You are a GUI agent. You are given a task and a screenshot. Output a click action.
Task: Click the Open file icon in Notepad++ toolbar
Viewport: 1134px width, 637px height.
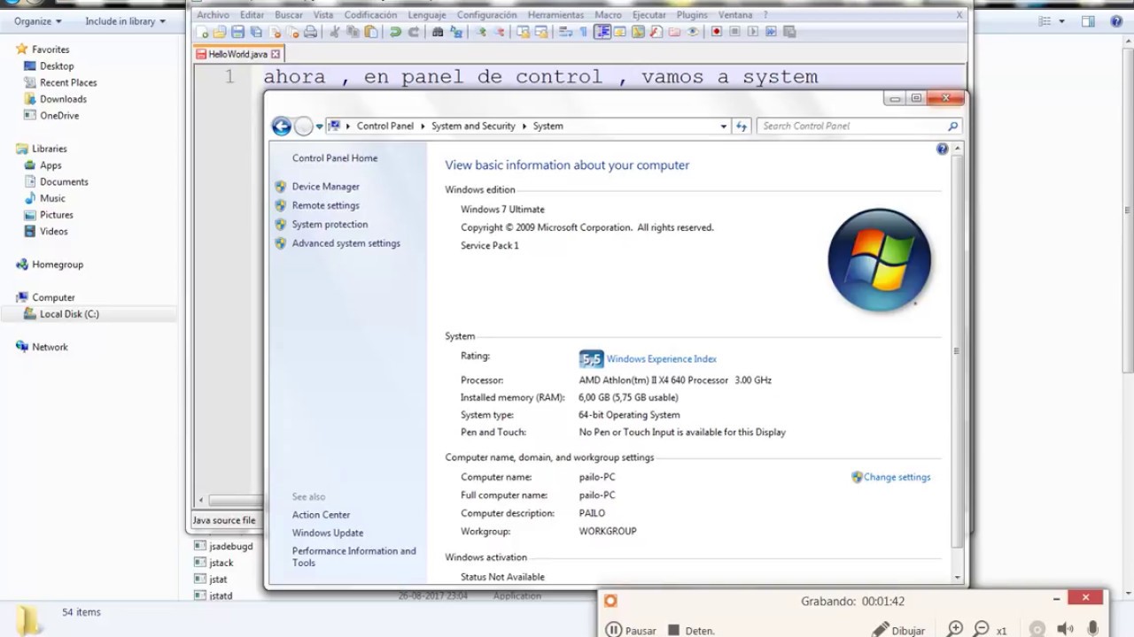tap(220, 32)
